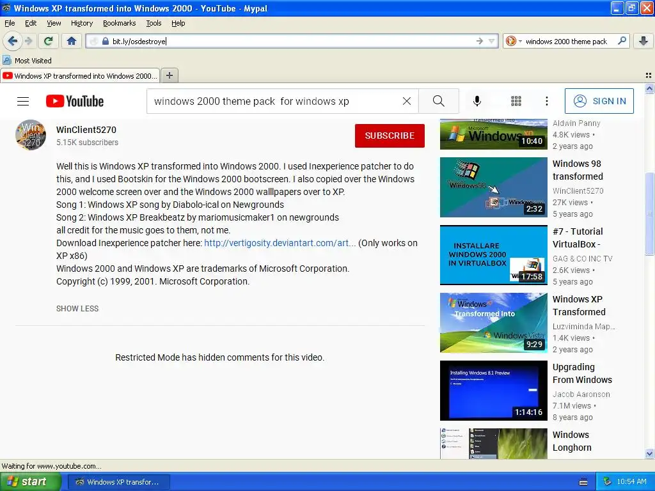The height and width of the screenshot is (491, 655).
Task: Open the YouTube hamburger guide menu
Action: tap(23, 101)
